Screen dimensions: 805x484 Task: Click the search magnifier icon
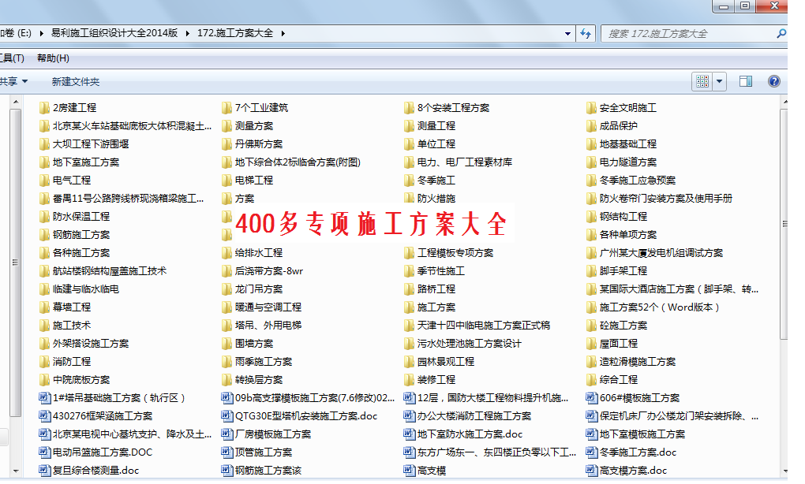coord(781,34)
